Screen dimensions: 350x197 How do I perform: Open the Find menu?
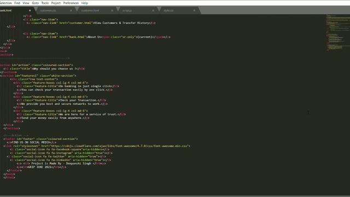pyautogui.click(x=17, y=3)
